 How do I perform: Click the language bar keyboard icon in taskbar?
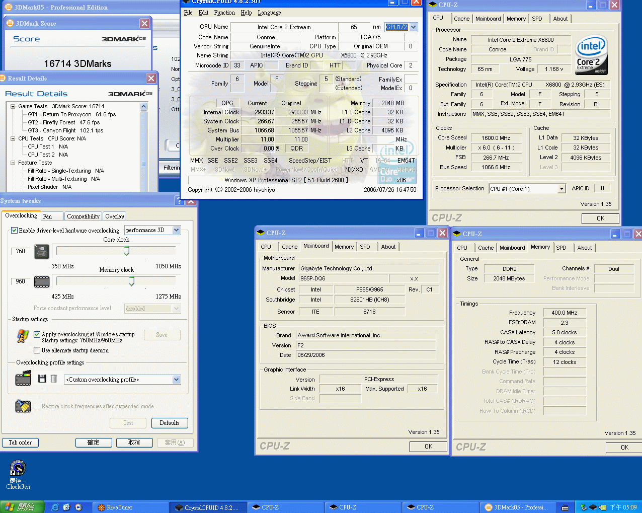[x=565, y=507]
